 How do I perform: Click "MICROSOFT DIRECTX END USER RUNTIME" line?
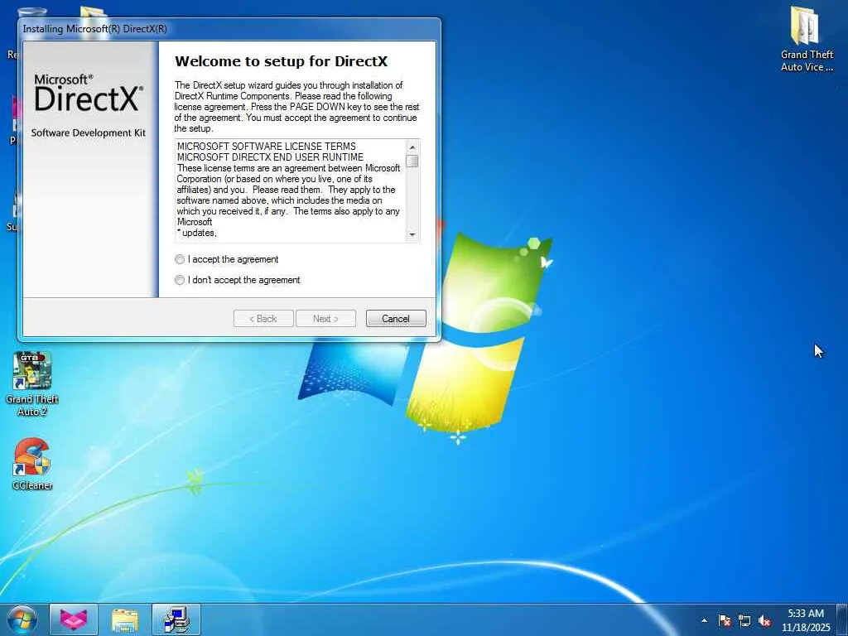(271, 157)
